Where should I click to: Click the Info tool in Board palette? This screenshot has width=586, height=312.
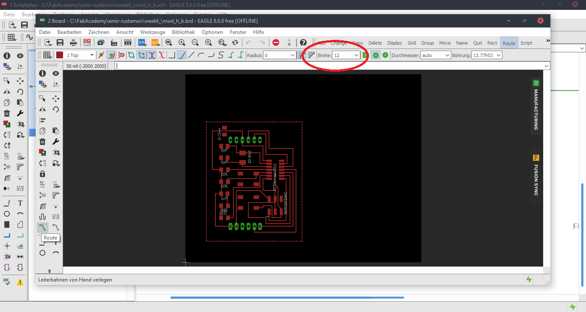pos(42,73)
